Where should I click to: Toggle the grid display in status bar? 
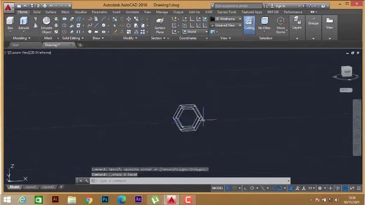pyautogui.click(x=228, y=188)
